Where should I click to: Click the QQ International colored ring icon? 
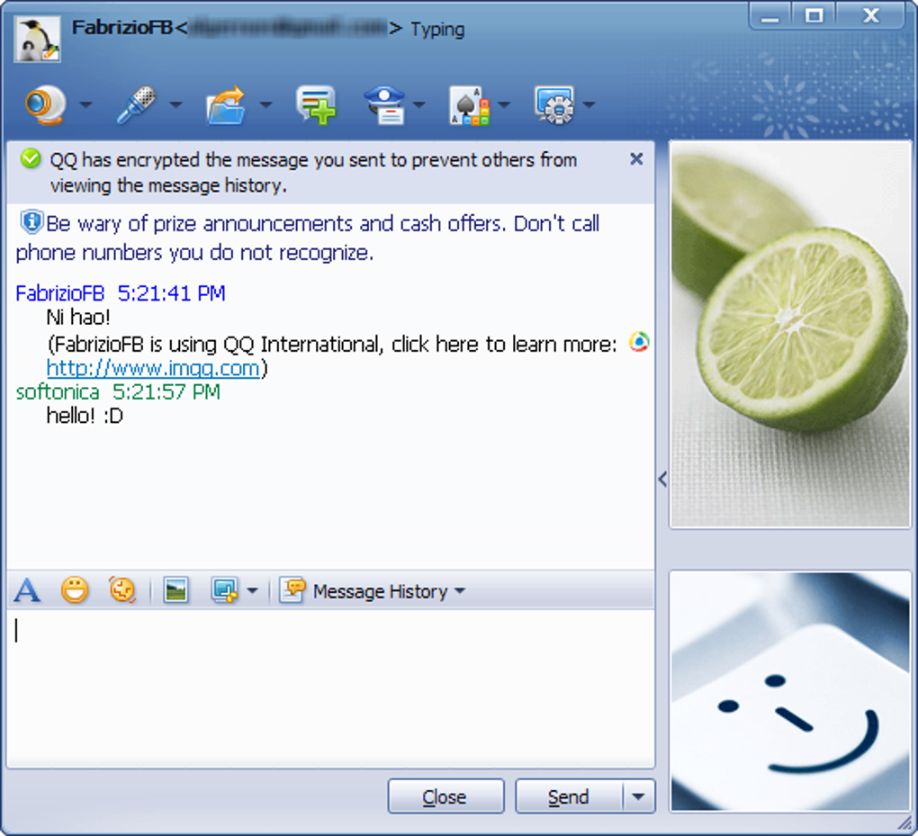[x=639, y=341]
